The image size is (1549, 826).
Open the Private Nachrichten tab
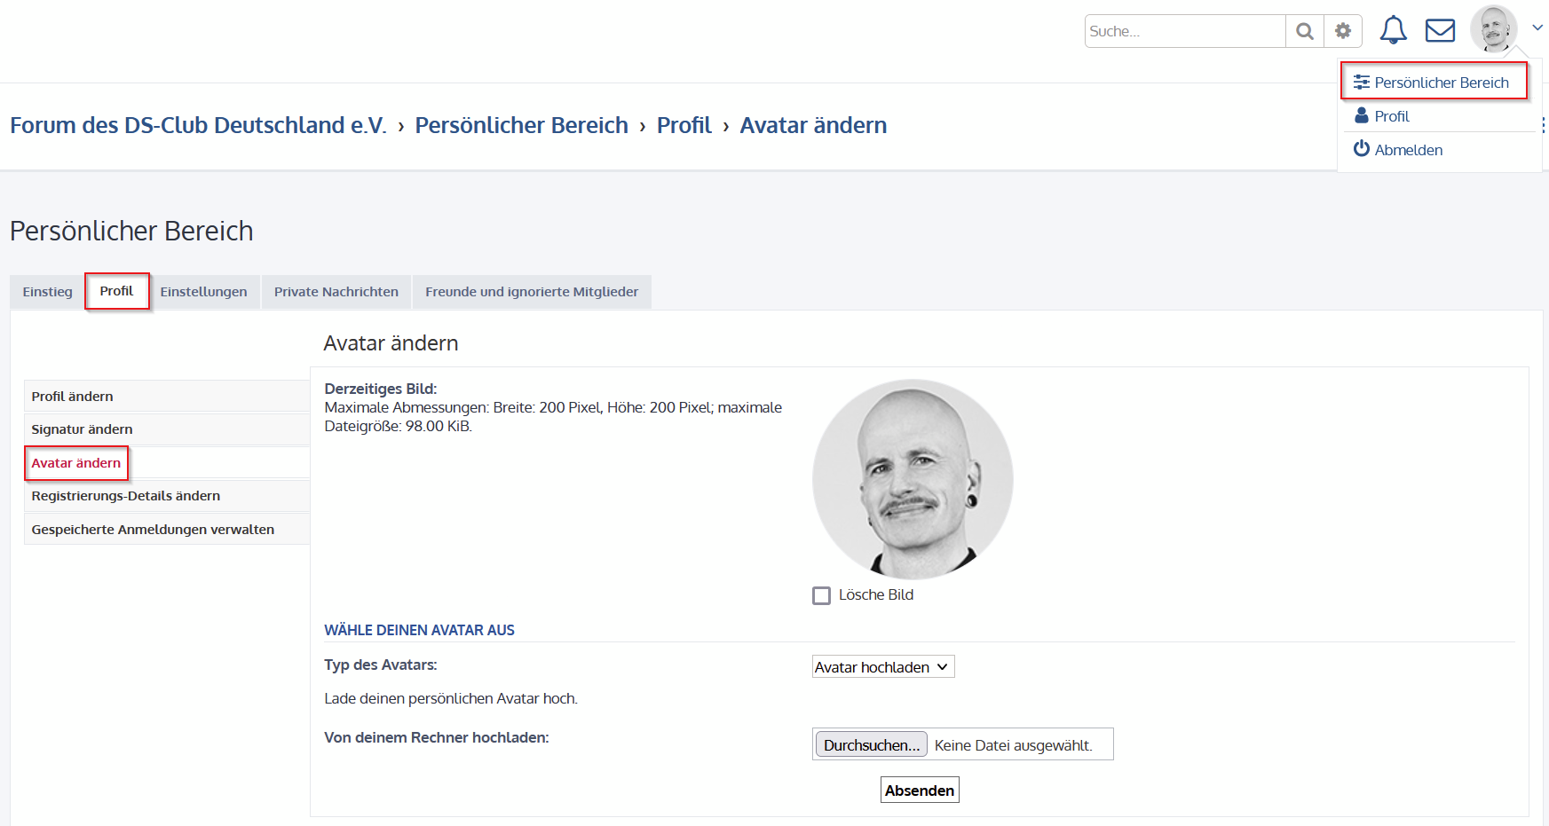click(336, 292)
